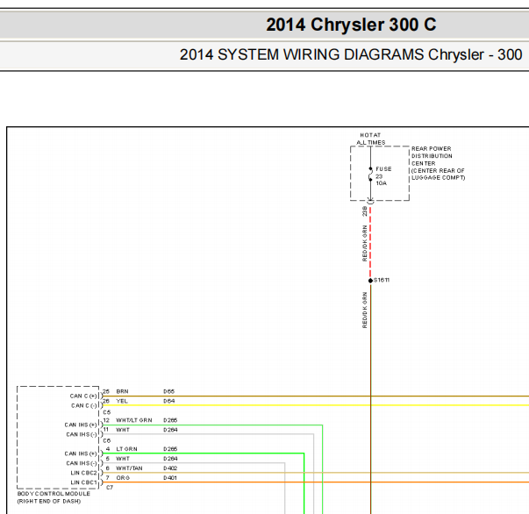This screenshot has height=514, width=529.
Task: Click the 'YEL' wire color label
Action: [122, 401]
